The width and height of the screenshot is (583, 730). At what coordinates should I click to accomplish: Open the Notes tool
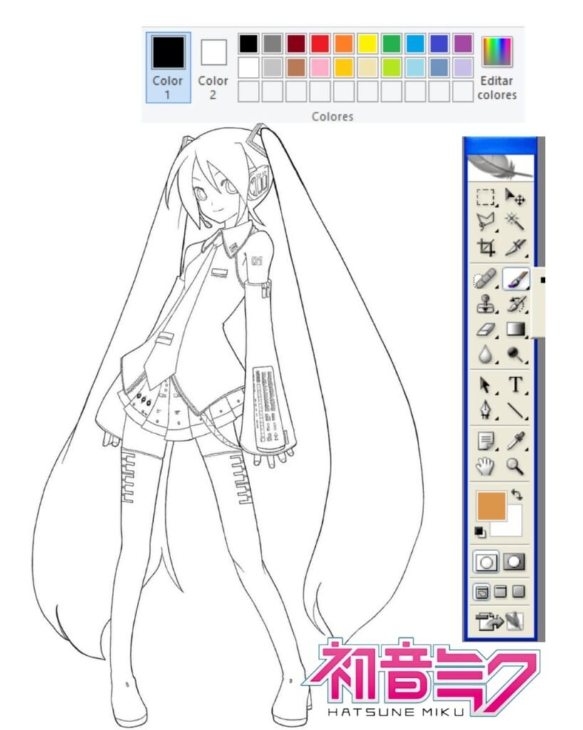(486, 441)
